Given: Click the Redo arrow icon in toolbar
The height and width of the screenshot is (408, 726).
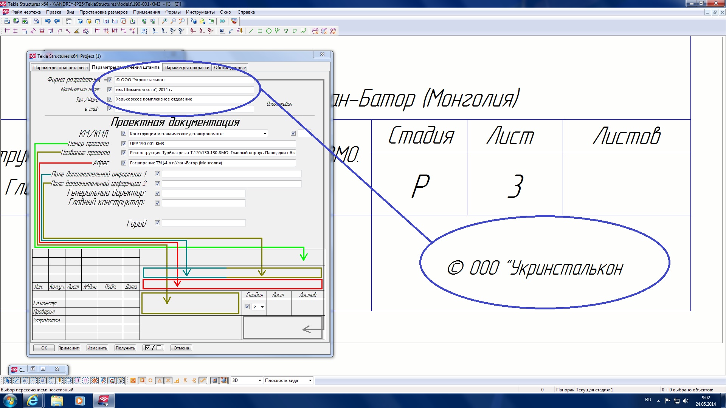Looking at the screenshot, I should point(57,22).
